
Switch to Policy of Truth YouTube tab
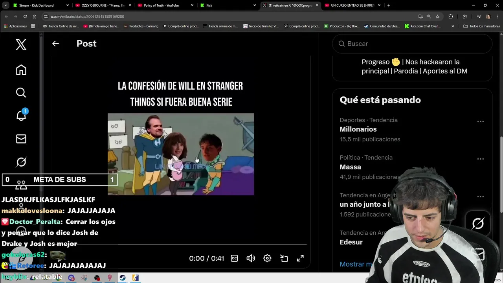[x=161, y=6]
